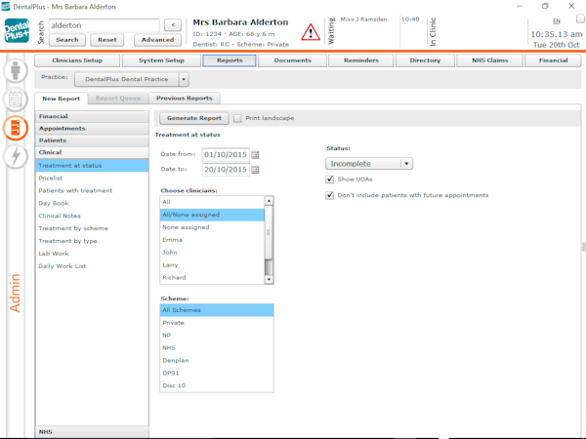Click the patient alert warning triangle

pos(311,32)
